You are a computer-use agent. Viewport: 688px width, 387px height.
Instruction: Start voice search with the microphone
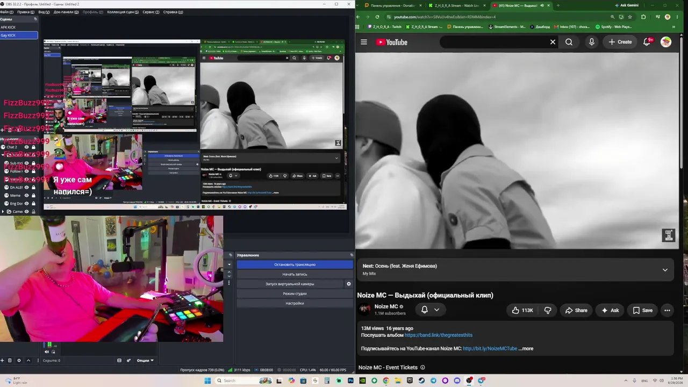pos(592,42)
